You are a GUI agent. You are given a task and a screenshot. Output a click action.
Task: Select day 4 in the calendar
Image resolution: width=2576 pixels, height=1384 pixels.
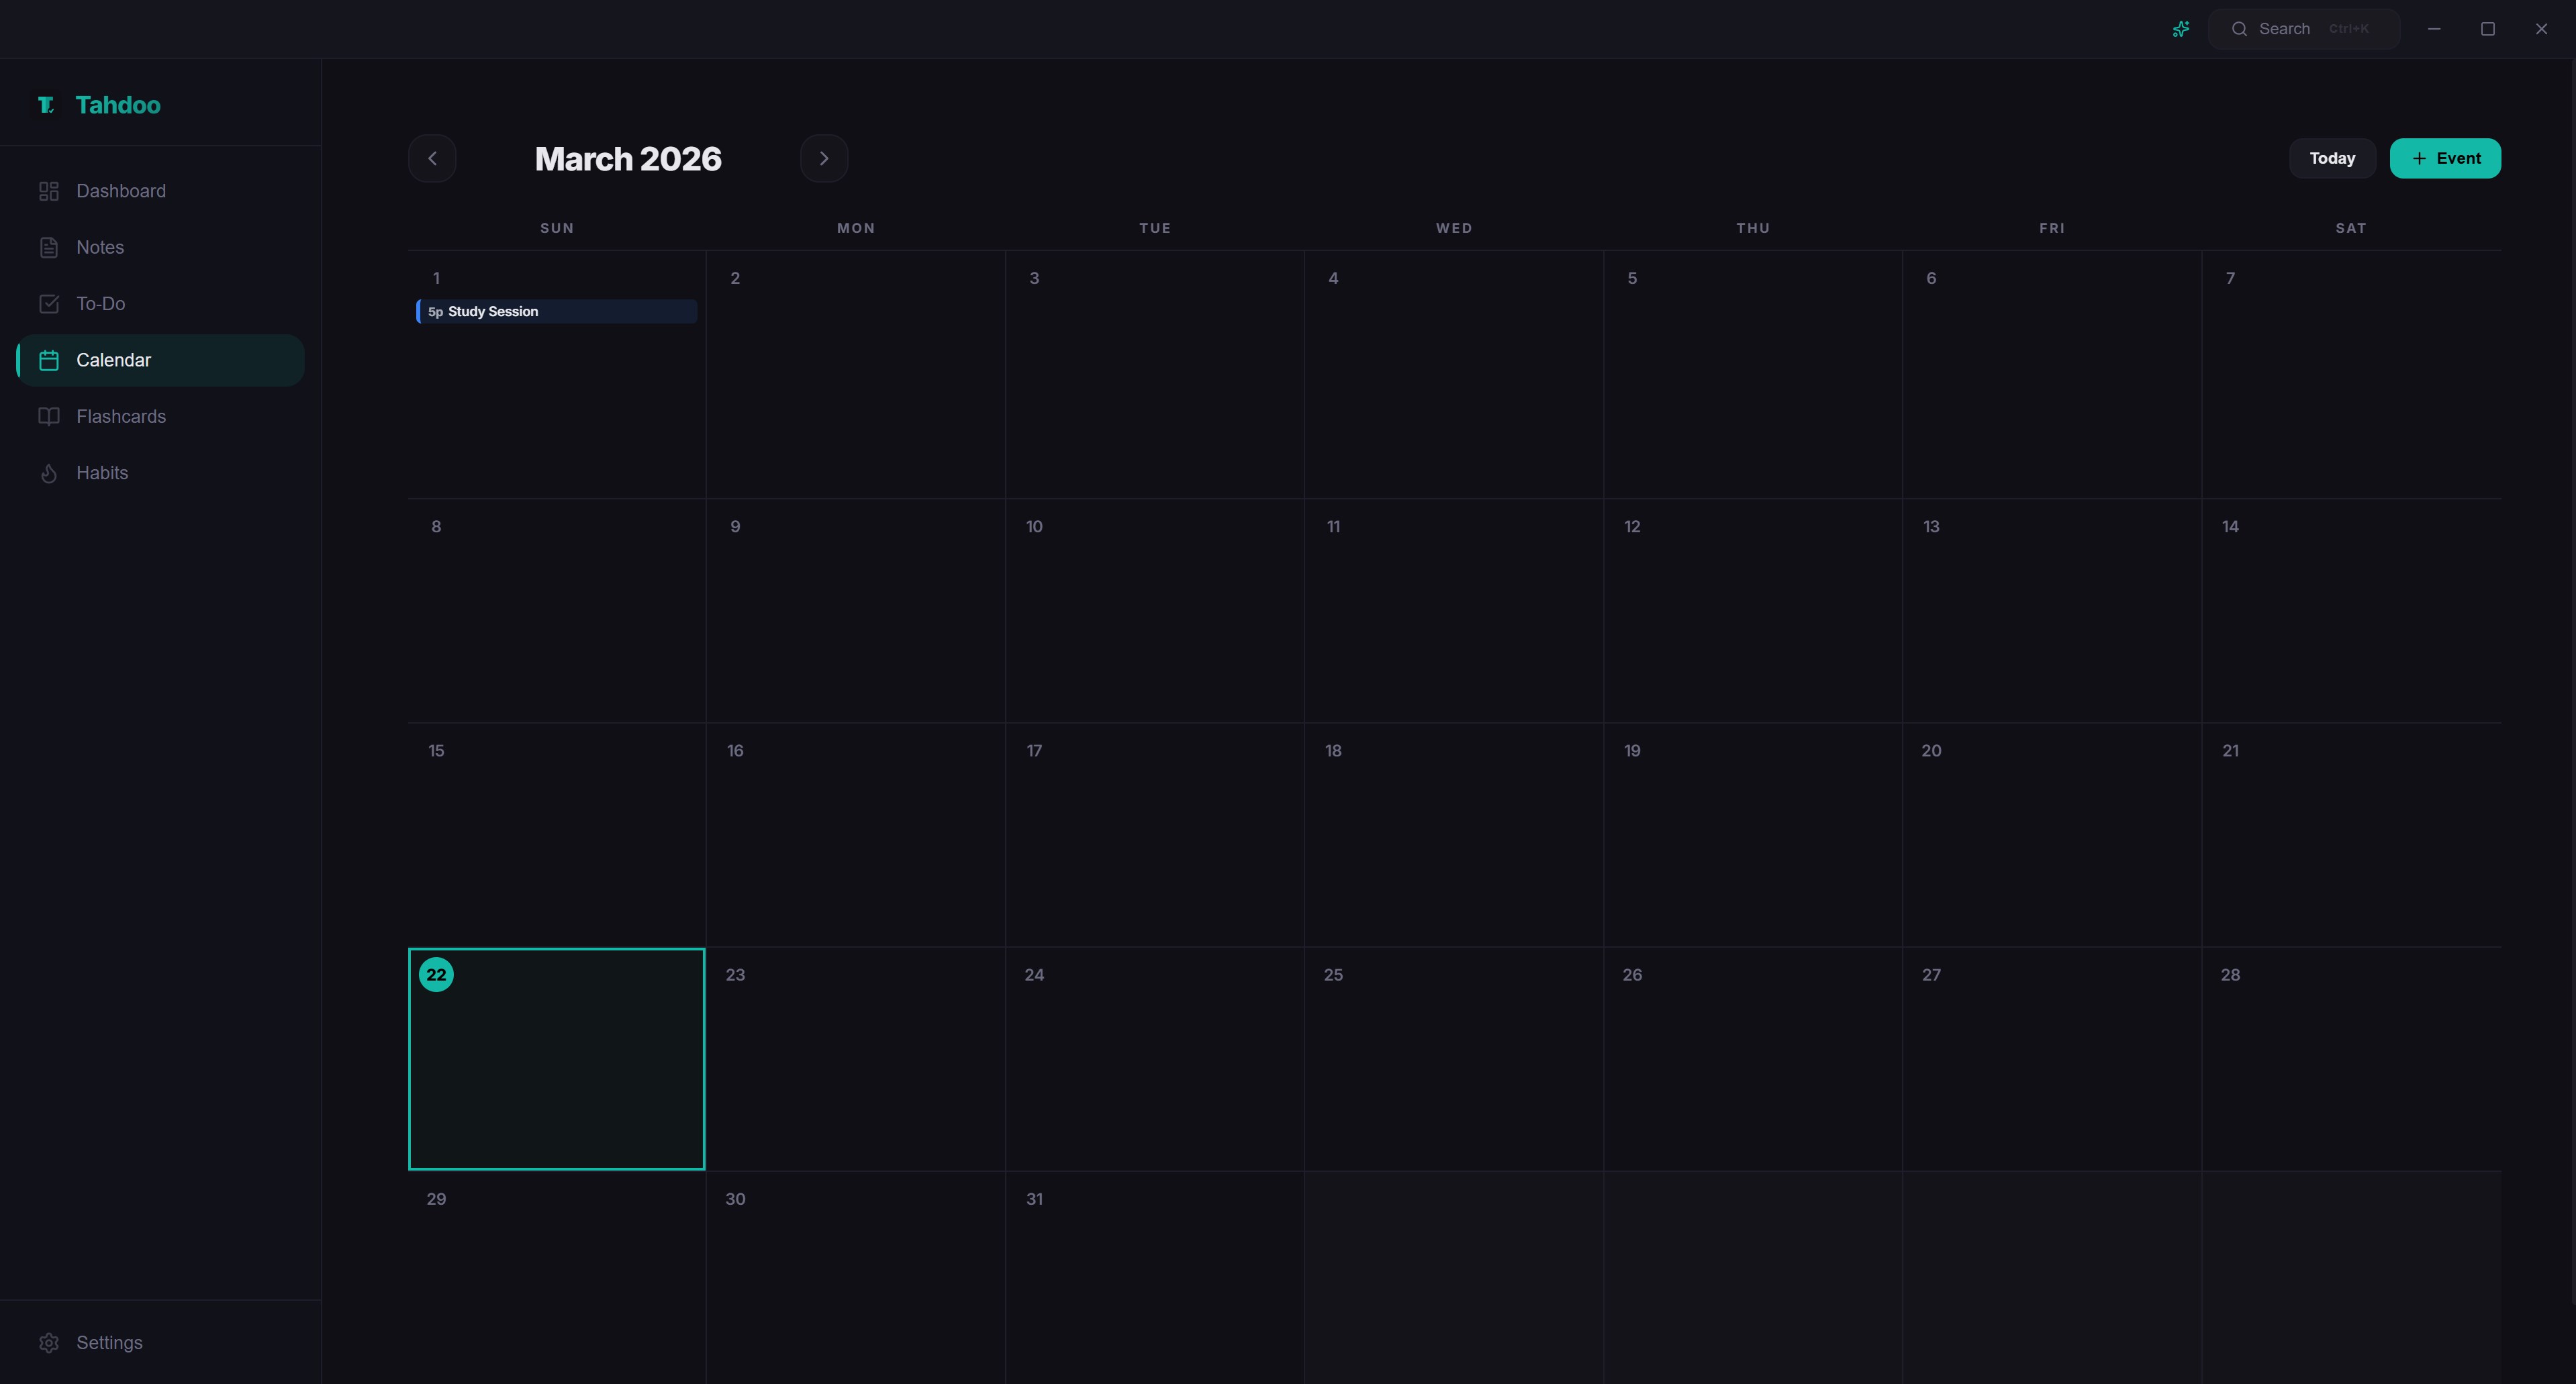1453,374
